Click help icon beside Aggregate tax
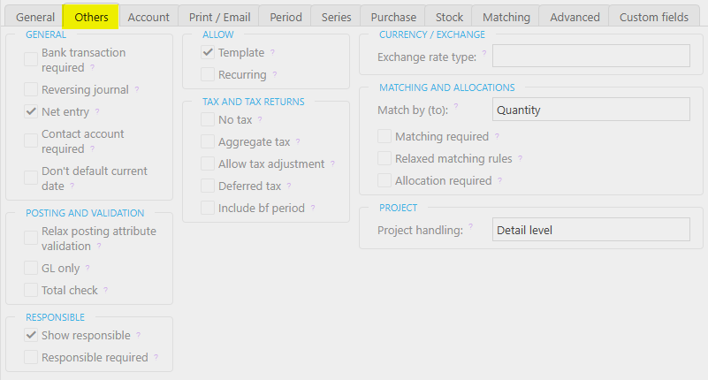708x380 pixels. coord(298,142)
